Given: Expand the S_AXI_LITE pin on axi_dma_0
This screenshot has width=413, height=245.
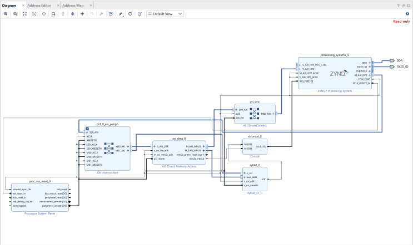Looking at the screenshot, I should (155, 146).
